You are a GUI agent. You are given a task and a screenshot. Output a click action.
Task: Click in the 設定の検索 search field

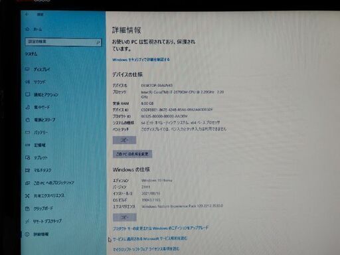tap(64, 42)
